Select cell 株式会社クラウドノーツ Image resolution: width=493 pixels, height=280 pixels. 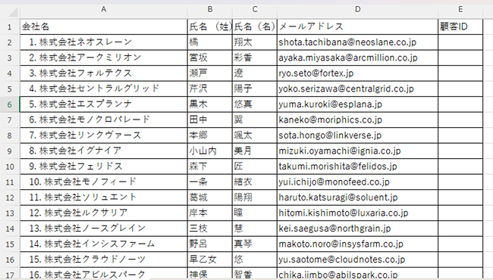point(104,260)
